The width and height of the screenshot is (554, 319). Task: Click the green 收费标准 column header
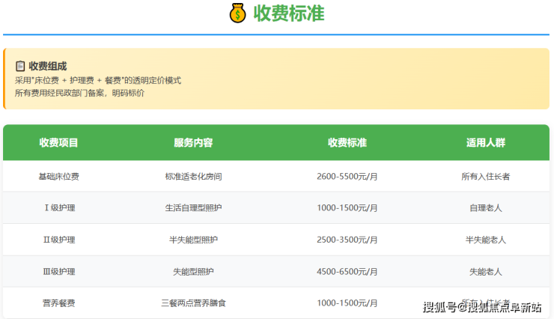point(347,143)
